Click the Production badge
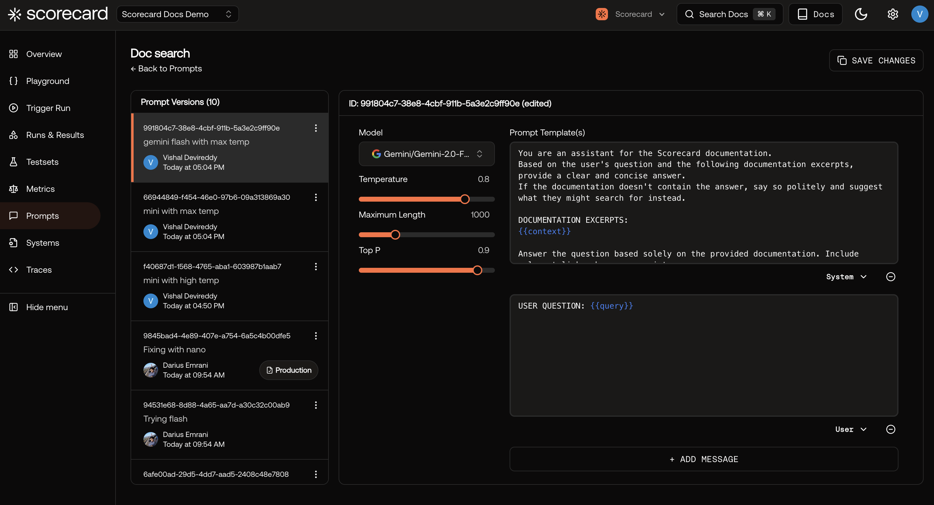This screenshot has width=934, height=505. click(289, 370)
